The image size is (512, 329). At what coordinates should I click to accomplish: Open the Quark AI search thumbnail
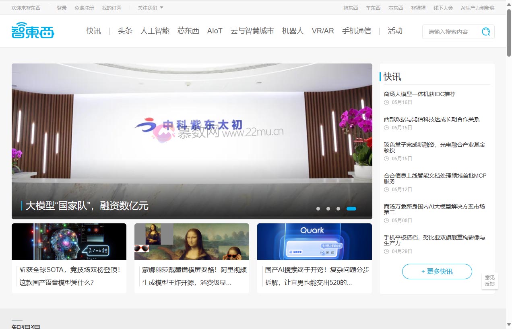click(314, 241)
